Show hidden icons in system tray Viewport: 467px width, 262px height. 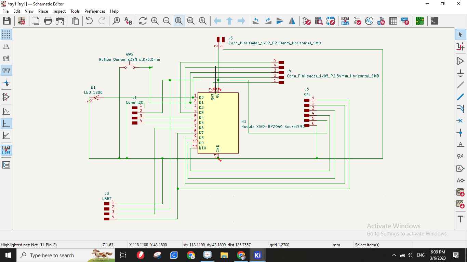[x=394, y=255]
